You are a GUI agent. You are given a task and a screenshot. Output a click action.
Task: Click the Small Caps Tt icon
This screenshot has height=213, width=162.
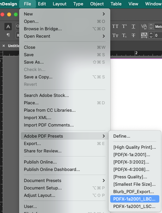click(x=115, y=36)
